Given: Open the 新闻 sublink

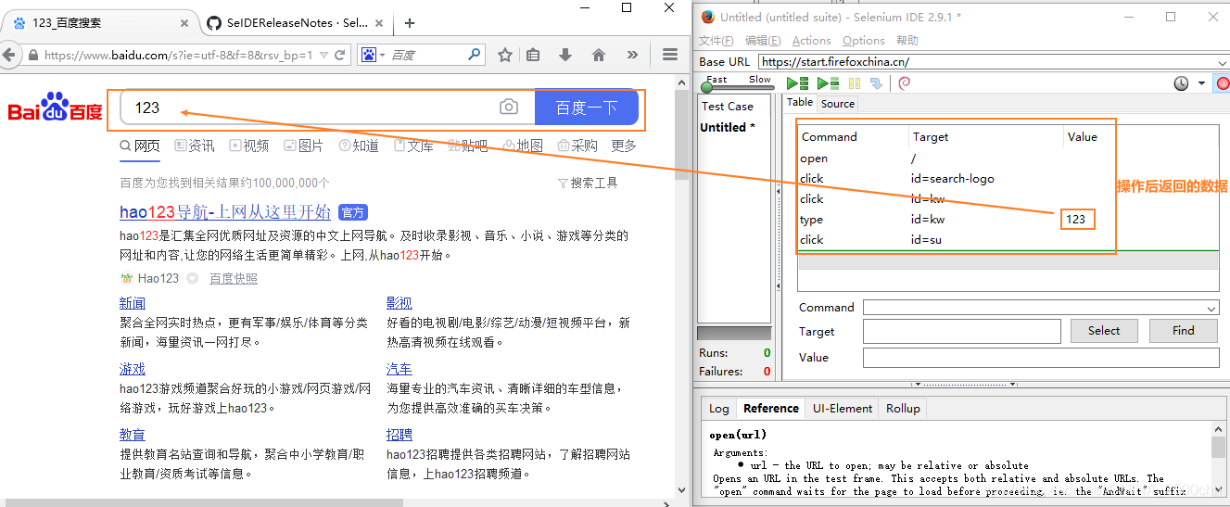Looking at the screenshot, I should [x=133, y=303].
